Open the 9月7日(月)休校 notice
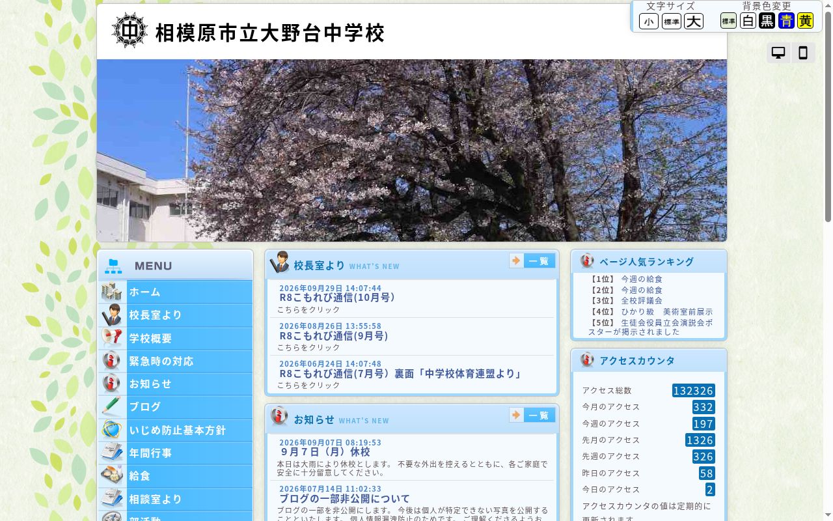Image resolution: width=833 pixels, height=521 pixels. 325,452
